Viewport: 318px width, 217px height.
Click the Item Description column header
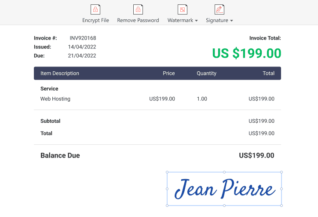(x=60, y=74)
